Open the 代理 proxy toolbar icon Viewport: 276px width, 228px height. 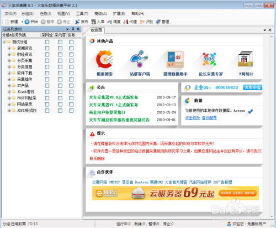pos(126,22)
